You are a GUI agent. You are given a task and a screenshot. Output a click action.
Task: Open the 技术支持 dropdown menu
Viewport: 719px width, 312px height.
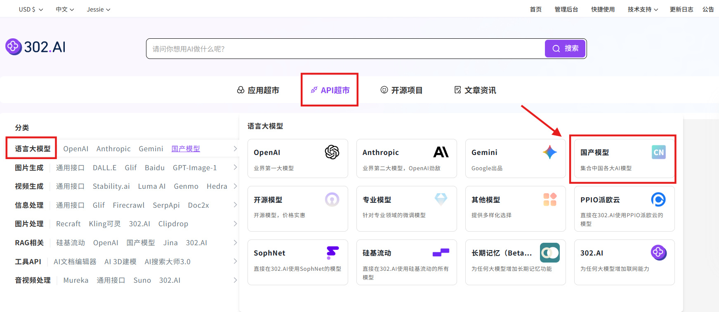pos(643,9)
